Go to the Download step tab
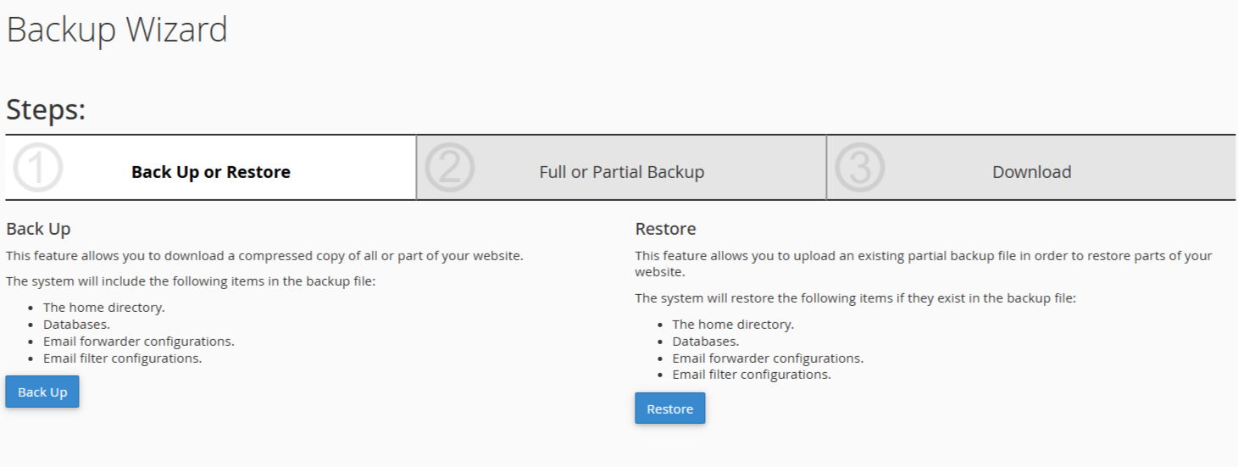This screenshot has width=1238, height=467. click(x=1031, y=172)
